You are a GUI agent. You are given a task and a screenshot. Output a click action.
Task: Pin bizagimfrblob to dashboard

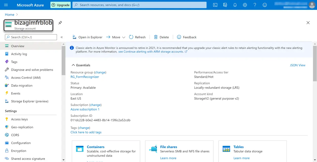pyautogui.click(x=60, y=23)
